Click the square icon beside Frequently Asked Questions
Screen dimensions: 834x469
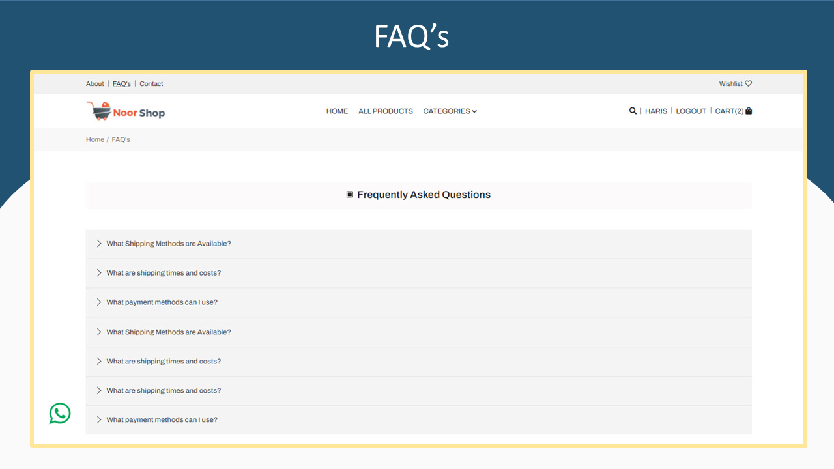coord(350,194)
